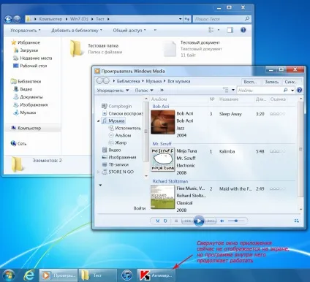Click the Найти search field in Media Player
The height and width of the screenshot is (282, 310).
tap(260, 91)
